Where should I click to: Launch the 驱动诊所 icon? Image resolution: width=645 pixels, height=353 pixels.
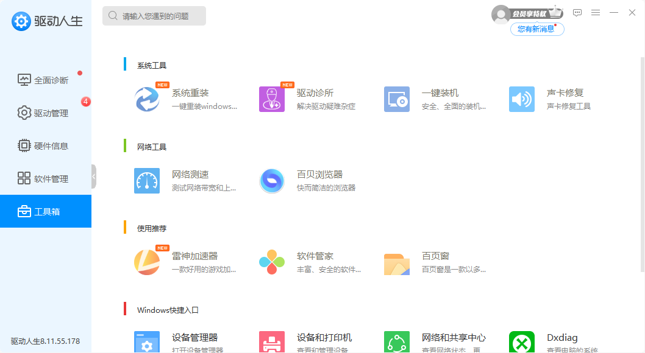(x=272, y=99)
